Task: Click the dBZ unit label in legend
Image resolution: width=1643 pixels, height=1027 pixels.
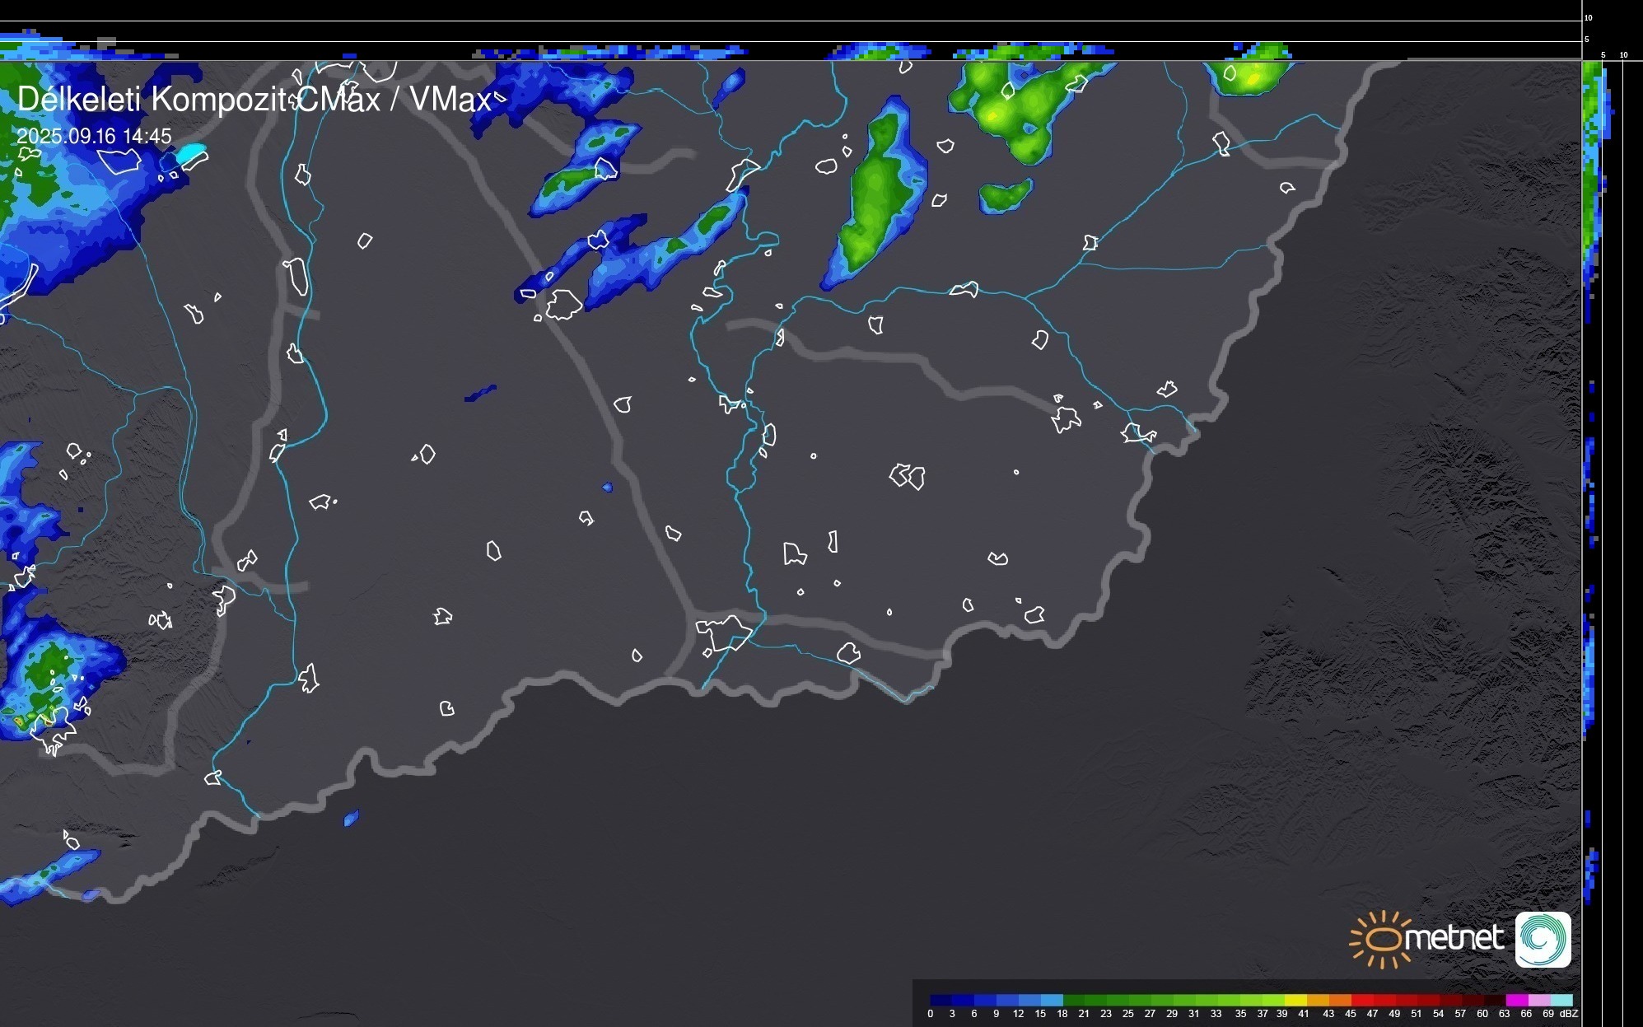Action: (x=1569, y=1014)
